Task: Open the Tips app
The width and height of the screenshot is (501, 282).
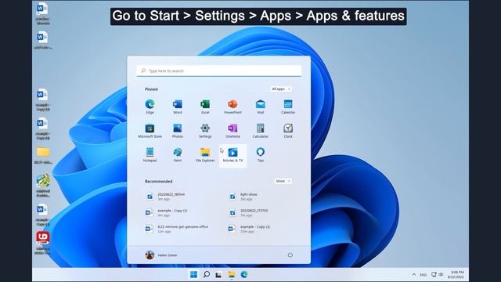Action: [261, 155]
